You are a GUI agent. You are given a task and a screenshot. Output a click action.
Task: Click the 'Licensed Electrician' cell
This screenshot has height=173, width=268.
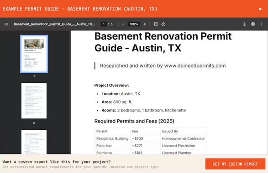pos(184,146)
